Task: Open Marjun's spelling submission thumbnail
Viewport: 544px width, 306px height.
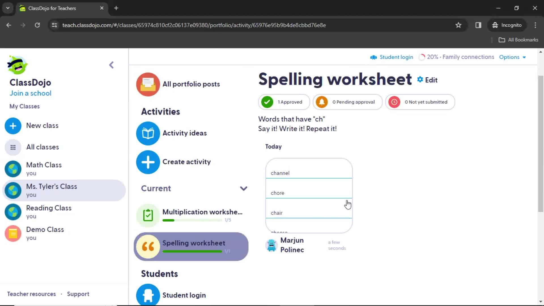Action: pyautogui.click(x=309, y=195)
